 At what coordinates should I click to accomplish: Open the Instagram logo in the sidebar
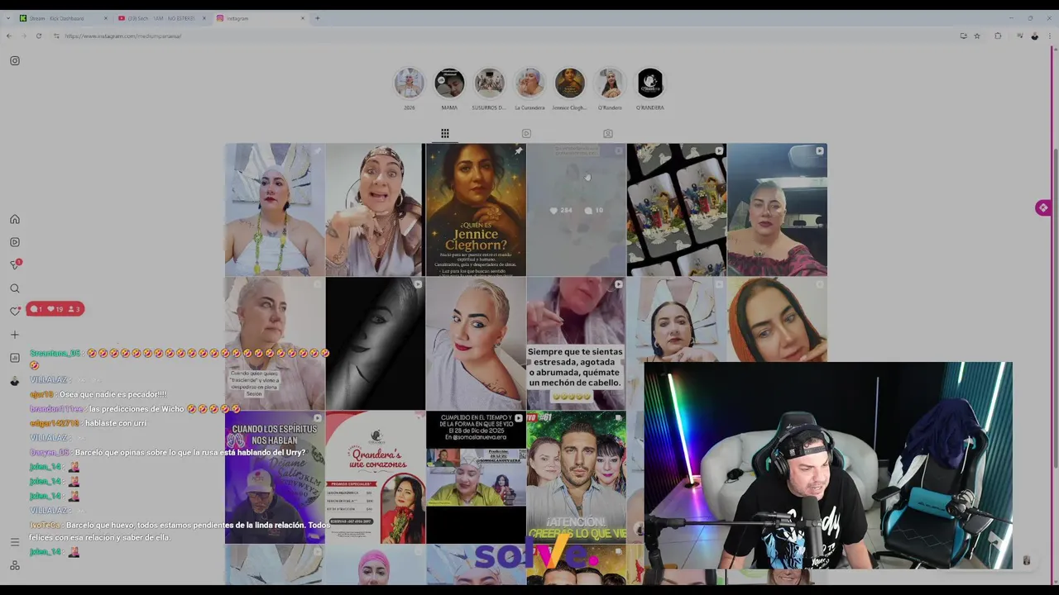pyautogui.click(x=15, y=60)
